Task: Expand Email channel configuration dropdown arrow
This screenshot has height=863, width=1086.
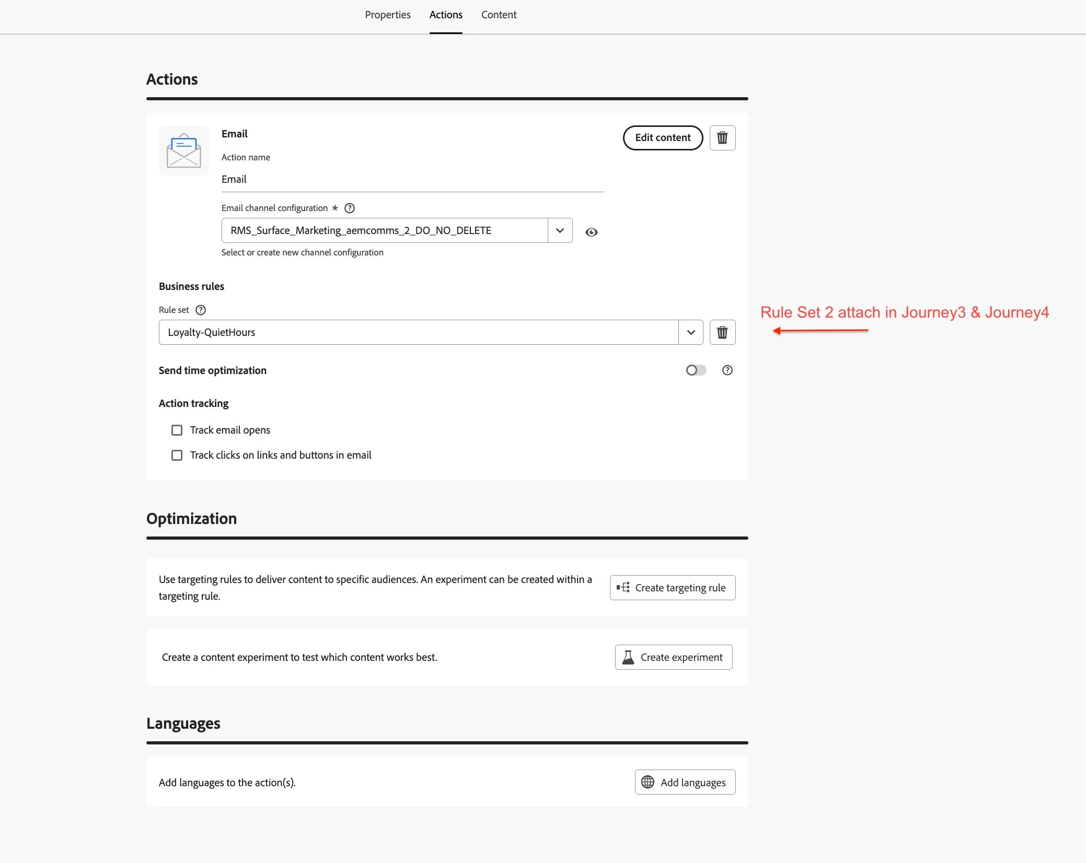Action: [x=560, y=230]
